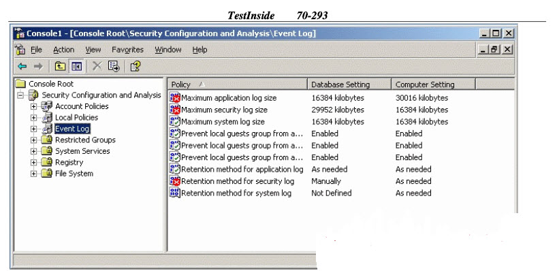Click mismatch icon for Maximum application log size
The image size is (557, 271).
point(175,97)
